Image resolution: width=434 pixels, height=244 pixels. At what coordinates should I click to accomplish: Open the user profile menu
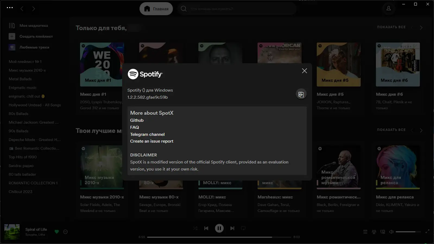click(x=389, y=8)
